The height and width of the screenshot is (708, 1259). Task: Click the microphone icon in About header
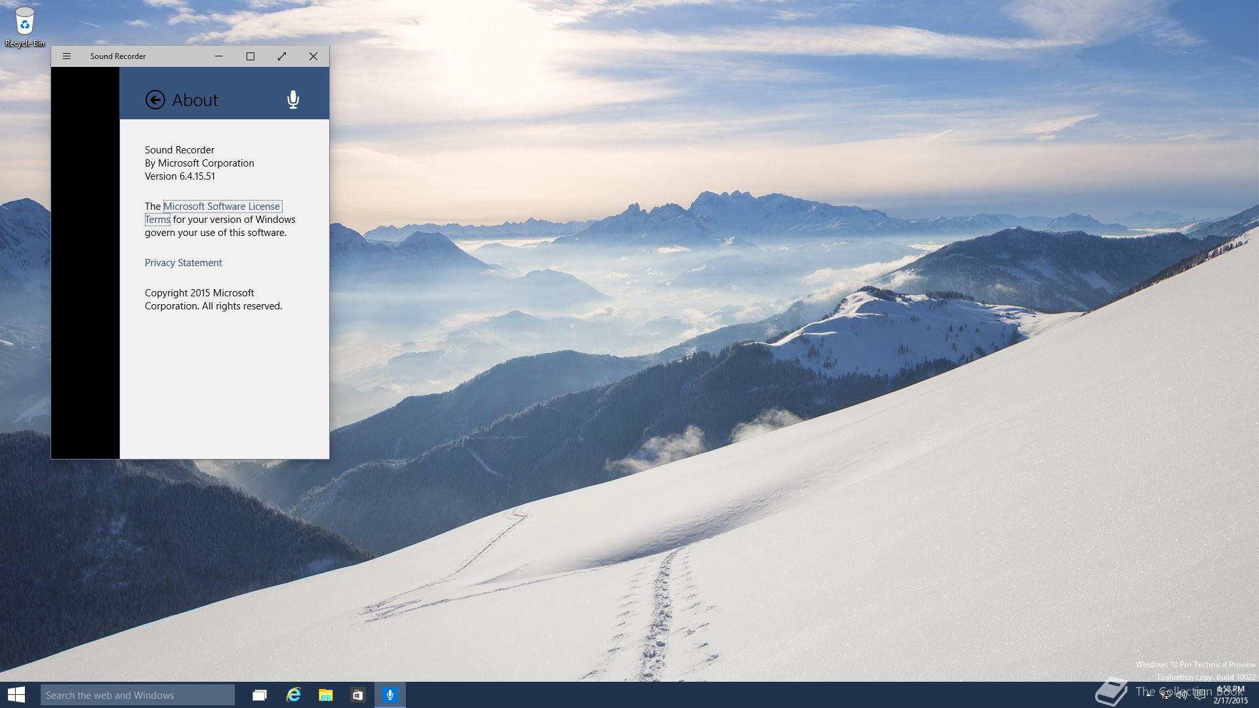(x=293, y=100)
